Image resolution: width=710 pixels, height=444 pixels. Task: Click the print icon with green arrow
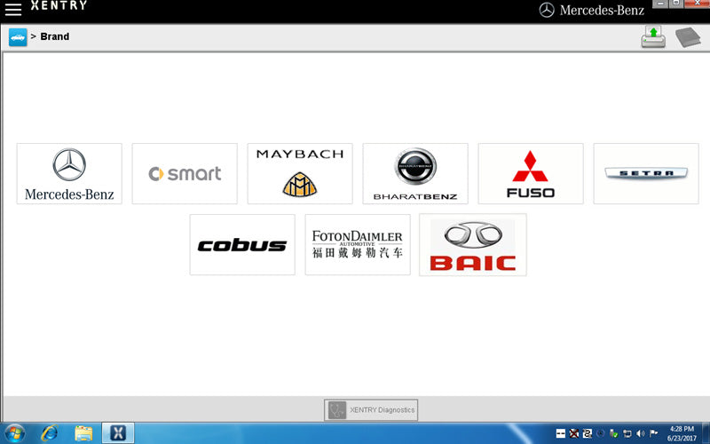(x=653, y=37)
